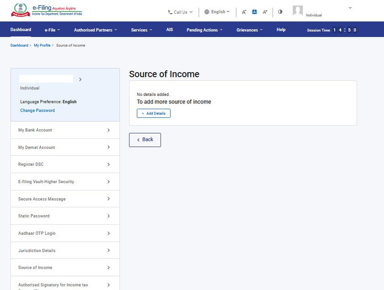Open the Grievances menu
This screenshot has width=384, height=290.
[249, 30]
